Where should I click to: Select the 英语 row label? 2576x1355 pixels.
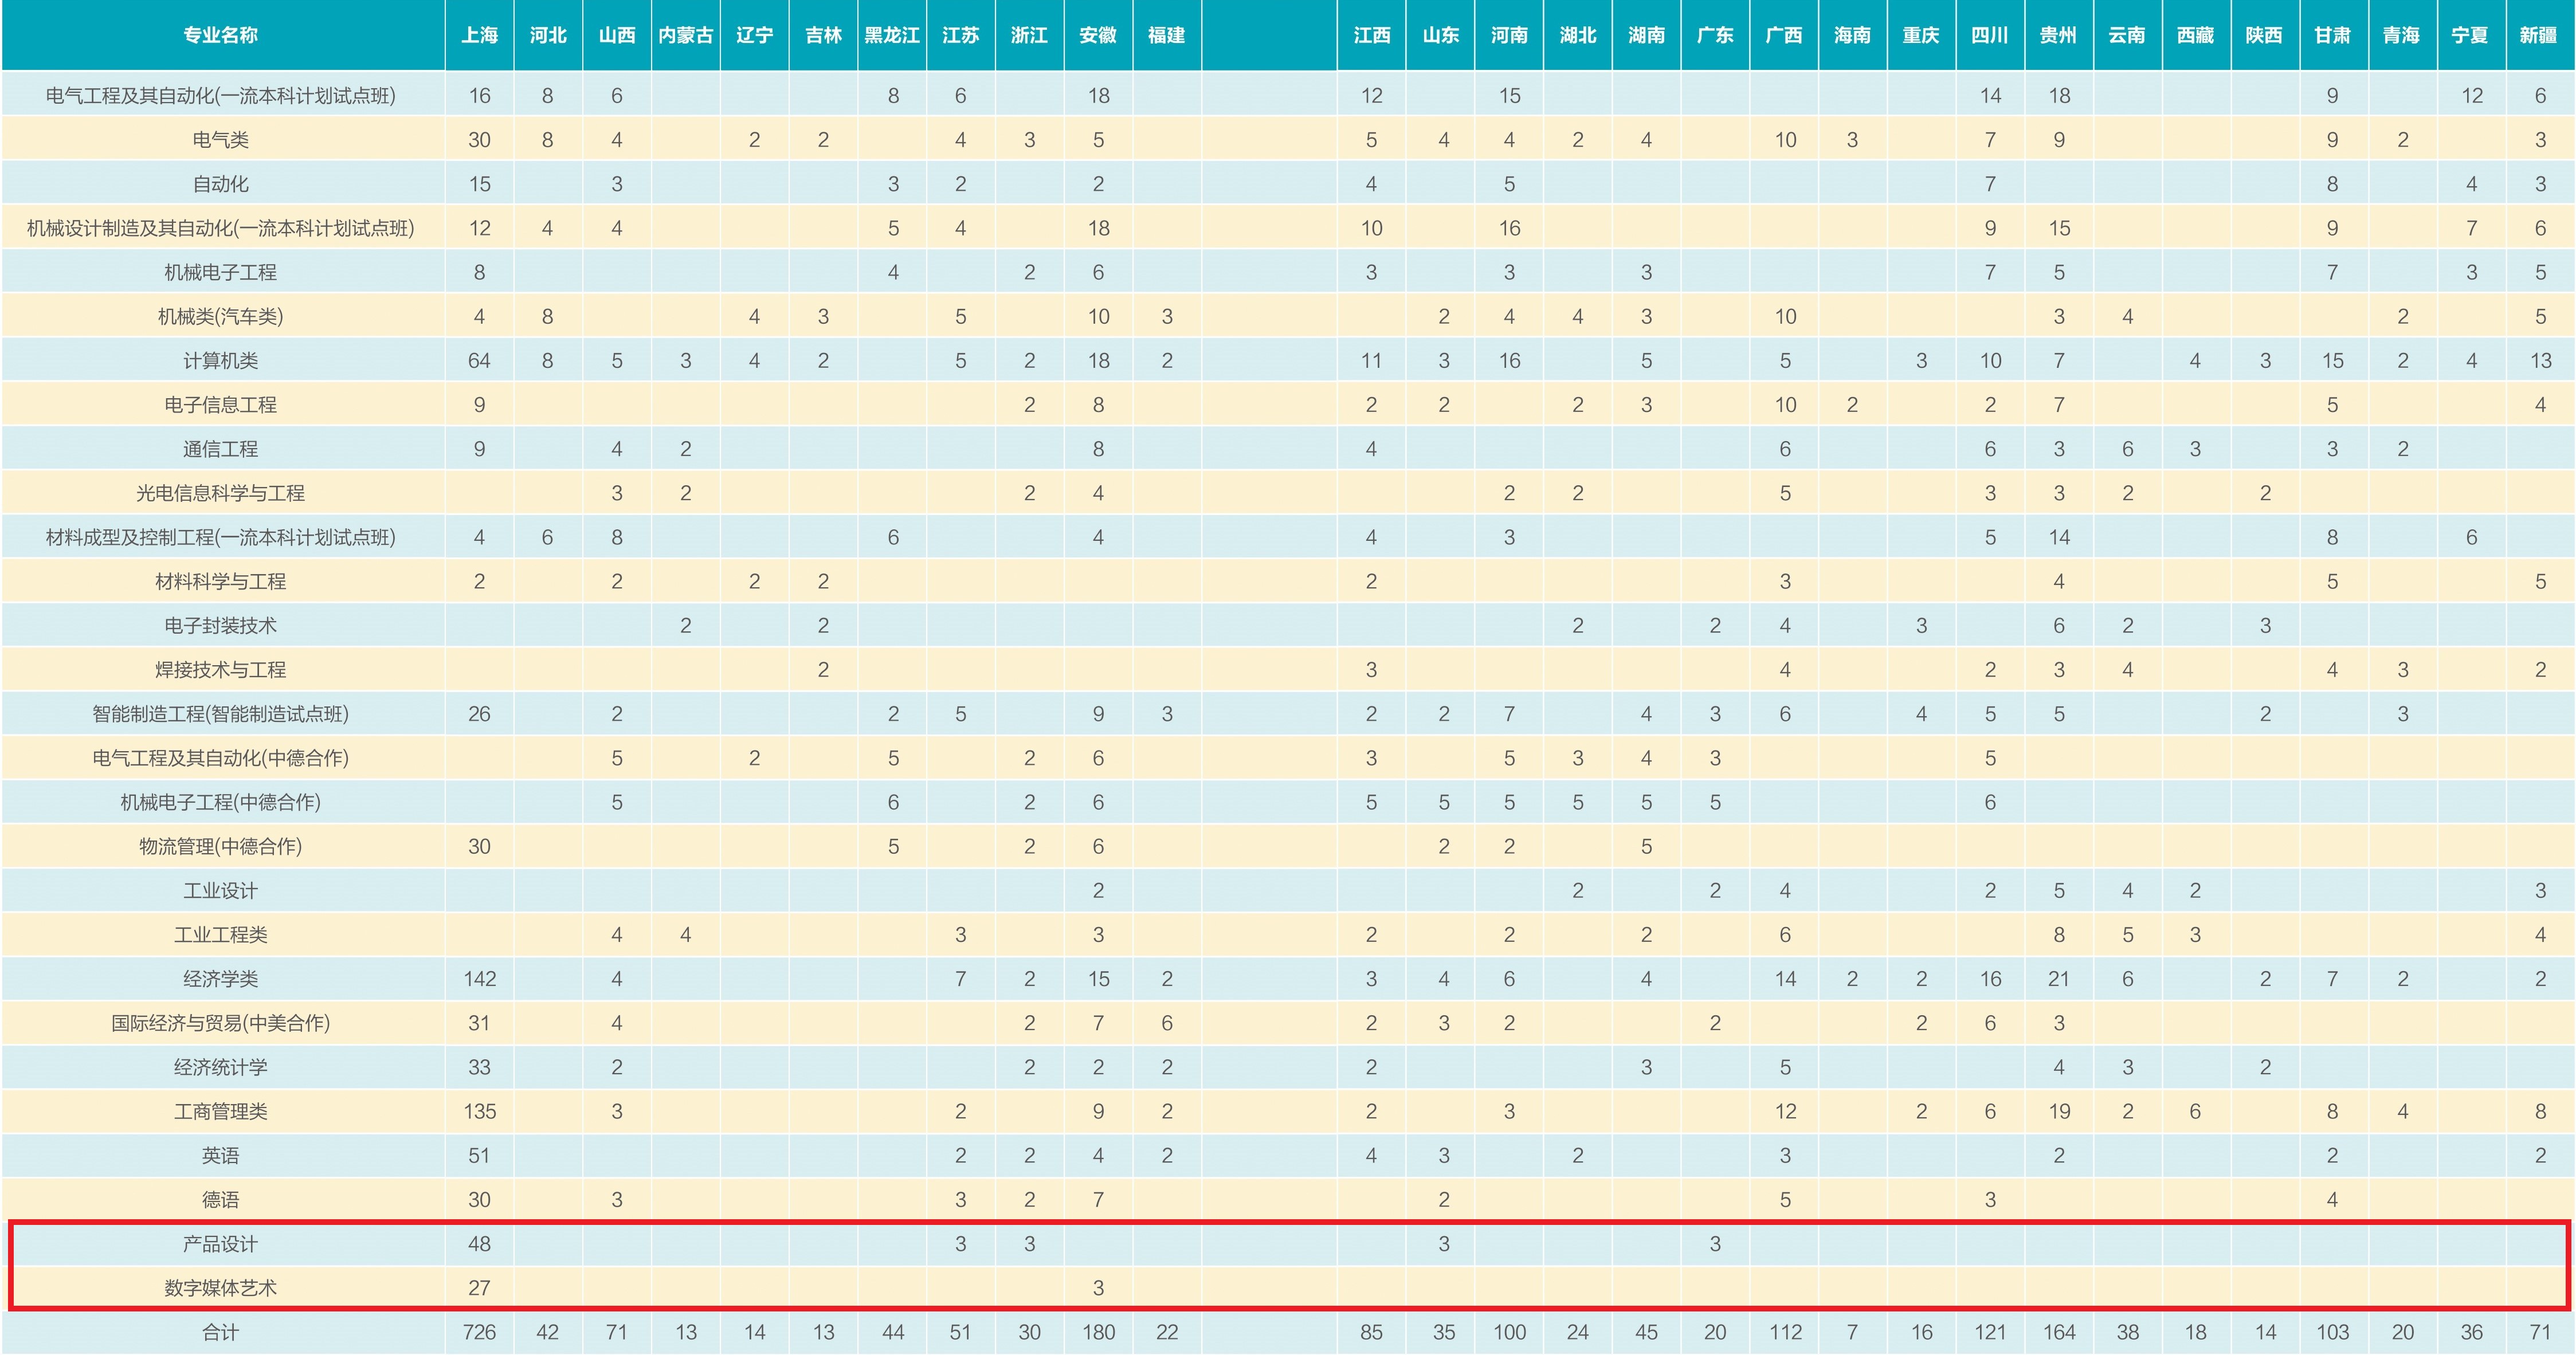coord(220,1156)
